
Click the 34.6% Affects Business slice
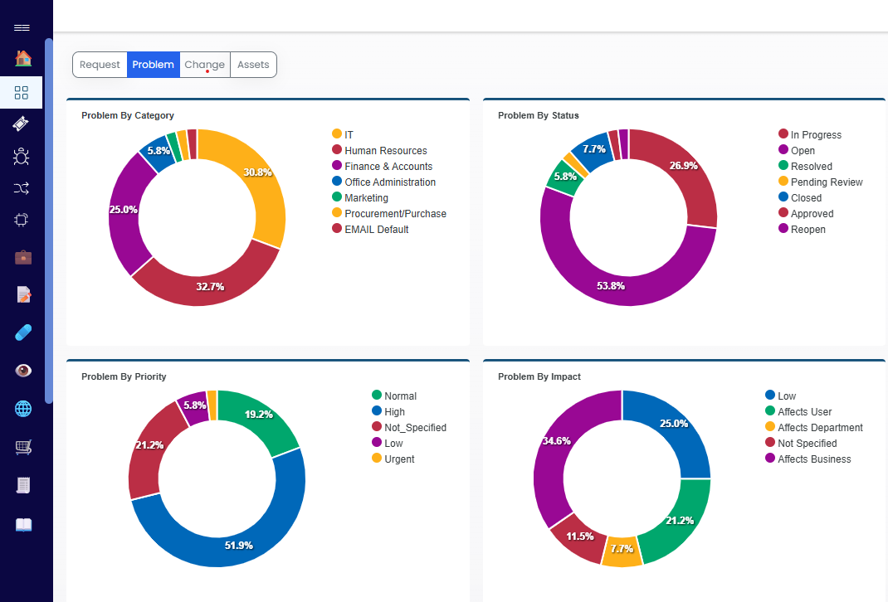(x=556, y=441)
